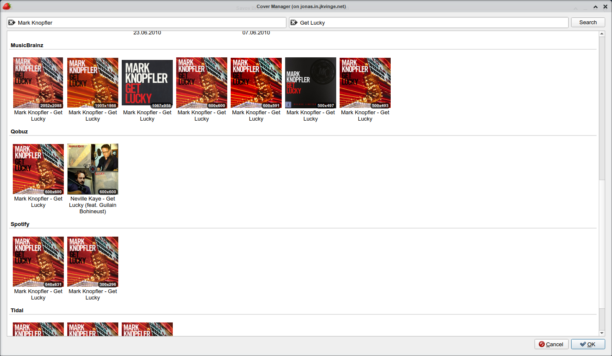
Task: Click into the Mark Knopfler artist input
Action: [146, 23]
